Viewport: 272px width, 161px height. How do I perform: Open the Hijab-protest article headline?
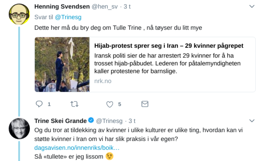pos(168,46)
